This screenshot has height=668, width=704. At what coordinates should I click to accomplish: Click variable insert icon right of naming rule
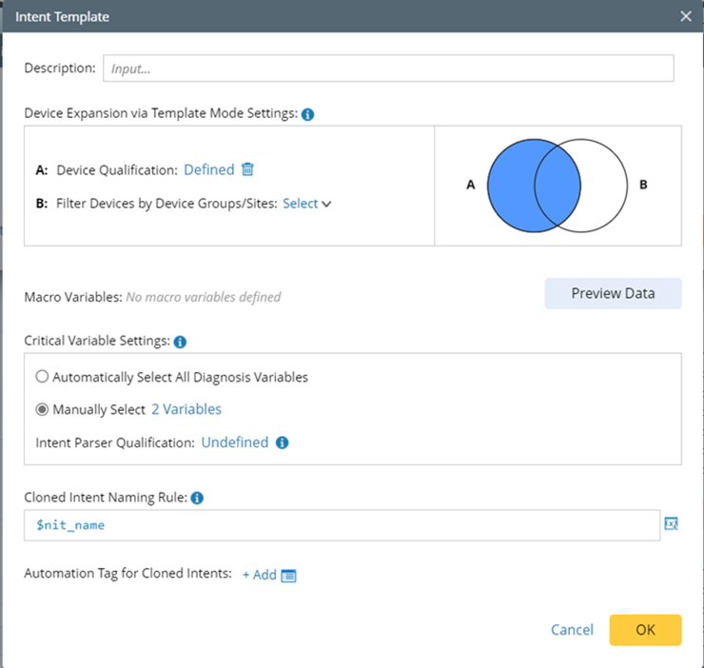coord(671,524)
